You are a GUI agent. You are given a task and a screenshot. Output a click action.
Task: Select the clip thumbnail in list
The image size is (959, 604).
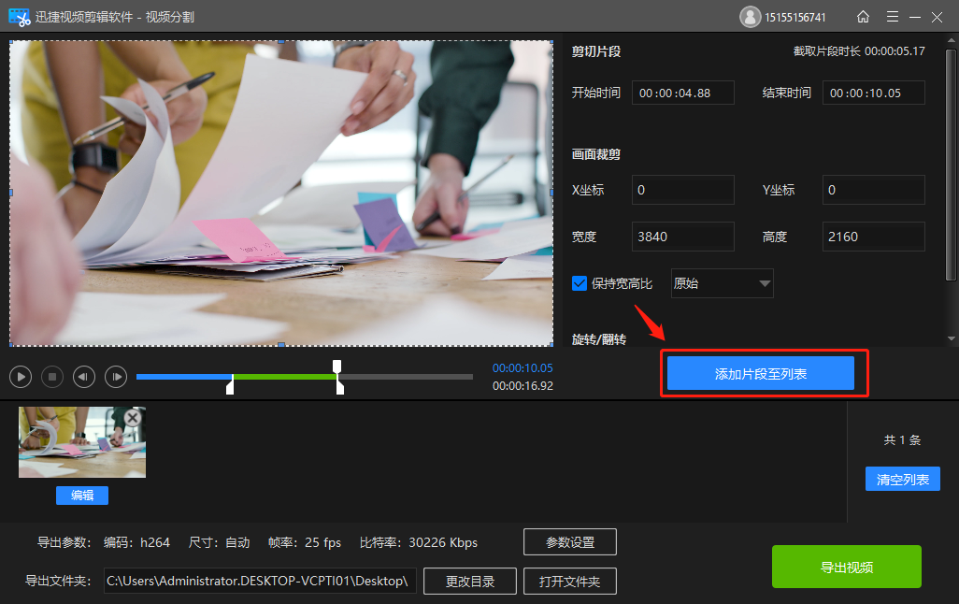(82, 442)
